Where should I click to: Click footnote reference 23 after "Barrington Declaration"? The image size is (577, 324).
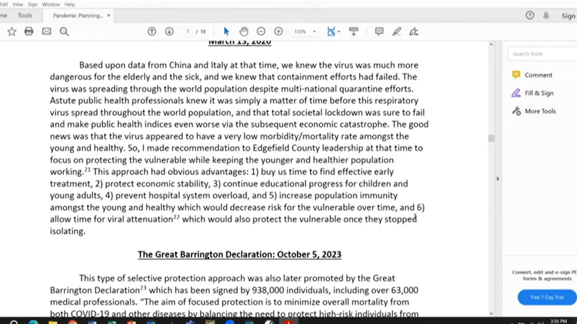[143, 288]
